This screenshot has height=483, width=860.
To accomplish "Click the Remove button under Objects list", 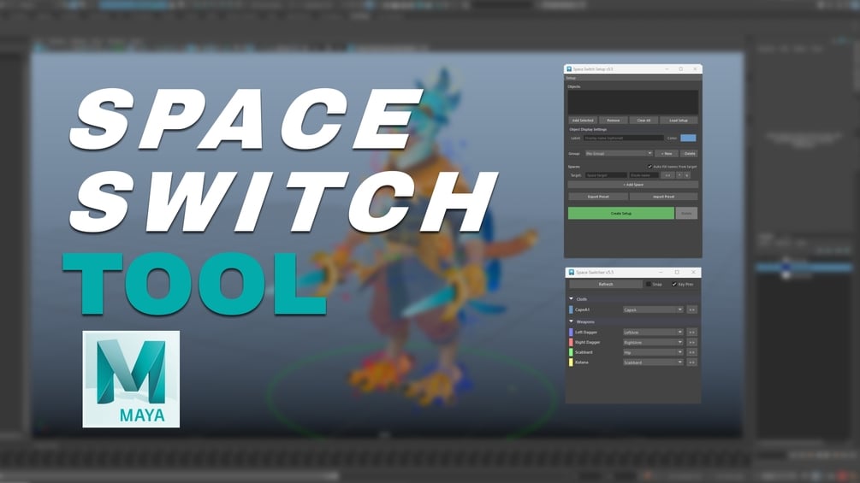I will (x=614, y=121).
